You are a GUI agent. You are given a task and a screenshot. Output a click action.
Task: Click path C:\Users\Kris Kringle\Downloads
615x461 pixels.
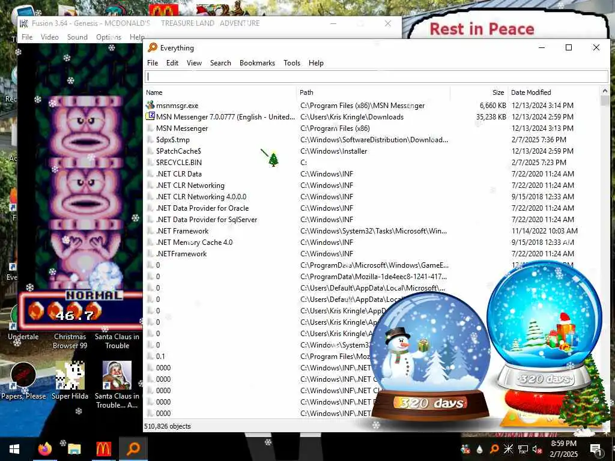(352, 117)
